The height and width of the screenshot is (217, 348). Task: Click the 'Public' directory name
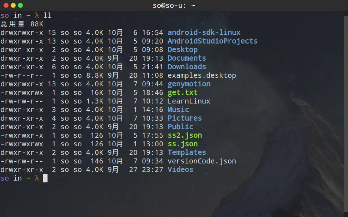[180, 127]
